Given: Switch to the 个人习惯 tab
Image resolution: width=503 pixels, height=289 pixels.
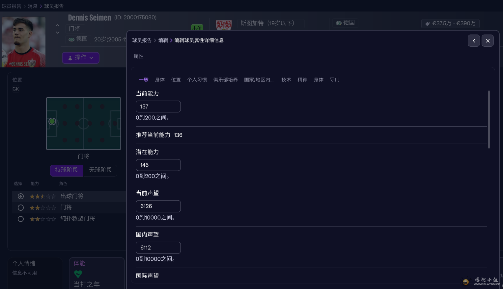Looking at the screenshot, I should [197, 80].
